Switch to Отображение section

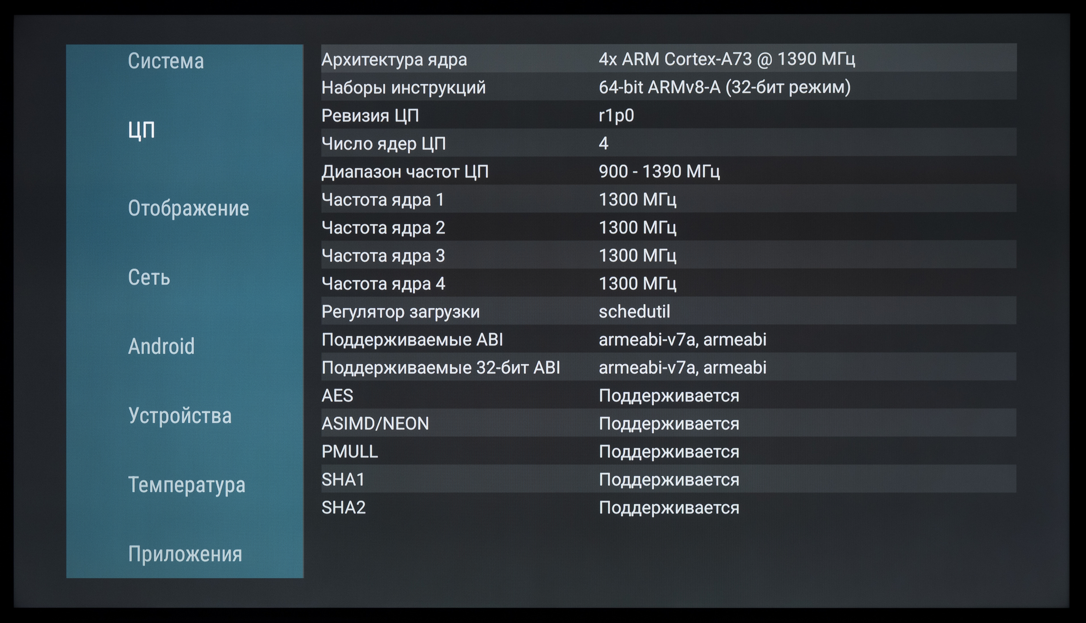tap(188, 208)
